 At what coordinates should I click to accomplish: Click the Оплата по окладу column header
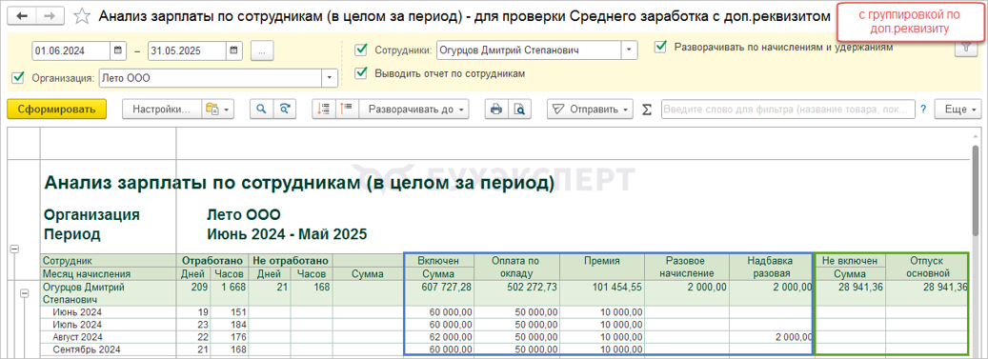pos(516,267)
